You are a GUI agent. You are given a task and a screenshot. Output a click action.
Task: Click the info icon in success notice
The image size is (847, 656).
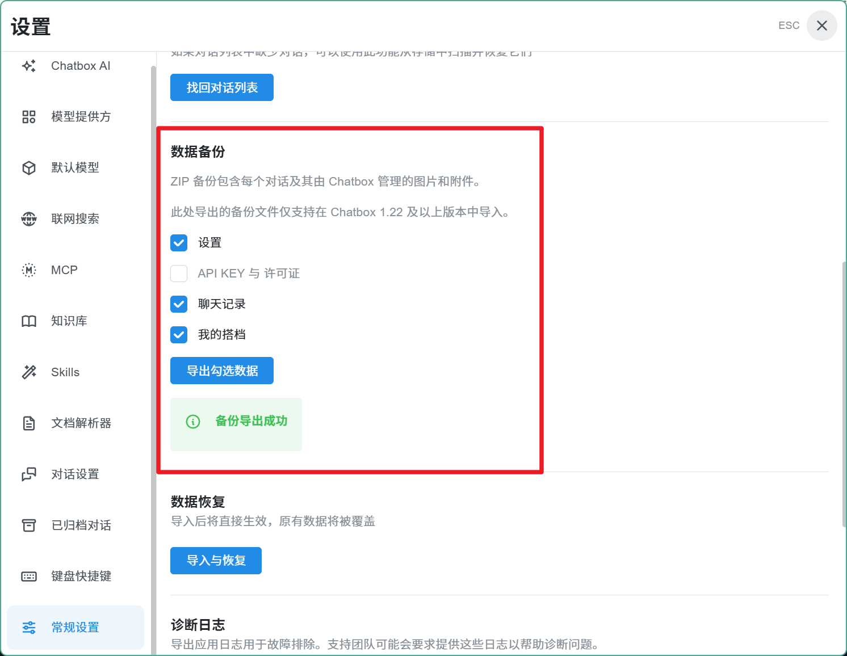193,422
